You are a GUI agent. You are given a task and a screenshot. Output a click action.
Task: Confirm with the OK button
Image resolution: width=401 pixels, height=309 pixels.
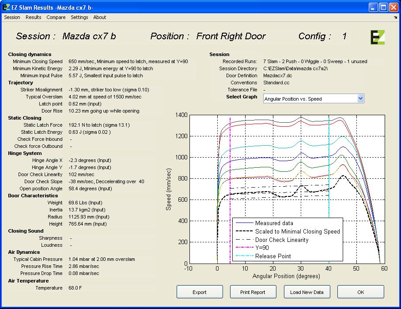point(360,292)
